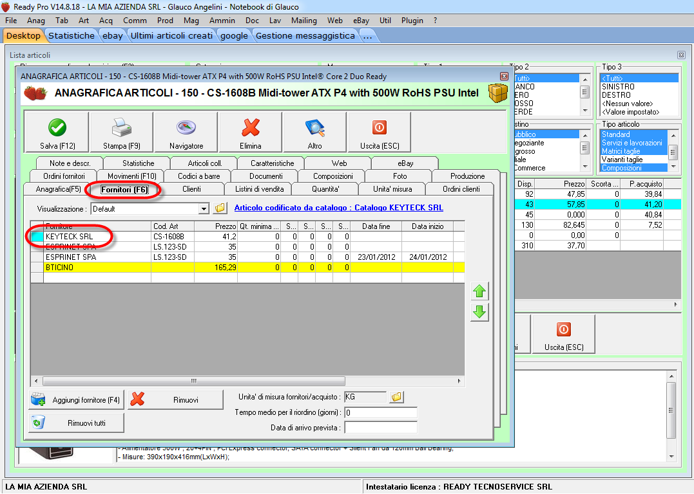
Task: Click Aggiungi fornitore (F4) button
Action: pos(77,400)
